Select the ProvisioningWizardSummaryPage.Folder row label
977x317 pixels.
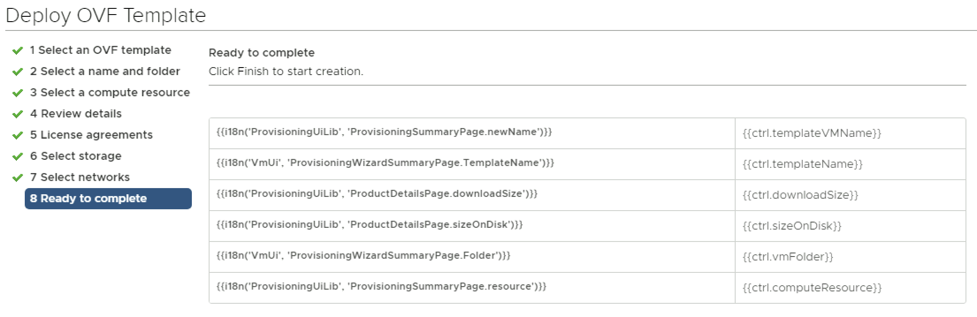tap(363, 256)
